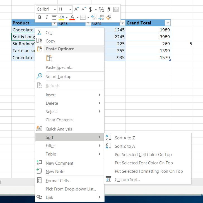Apply Percent Style format
The image size is (203, 203).
coord(101,9)
